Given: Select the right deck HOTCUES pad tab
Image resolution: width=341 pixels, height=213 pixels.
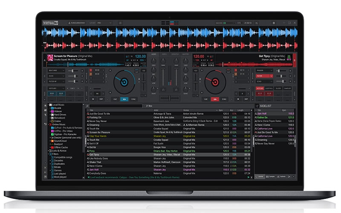Looking at the screenshot, I should 260,89.
